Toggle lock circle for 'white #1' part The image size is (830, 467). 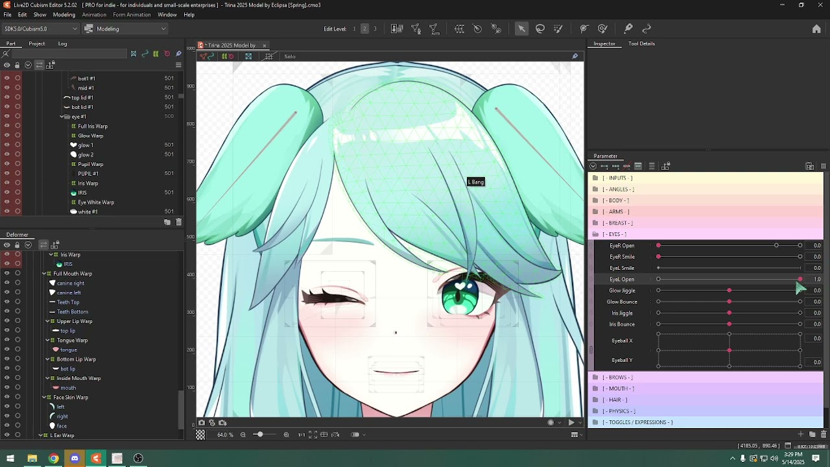point(18,211)
